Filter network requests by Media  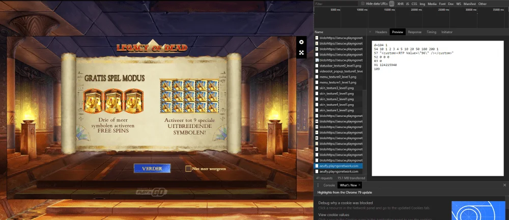[x=432, y=4]
